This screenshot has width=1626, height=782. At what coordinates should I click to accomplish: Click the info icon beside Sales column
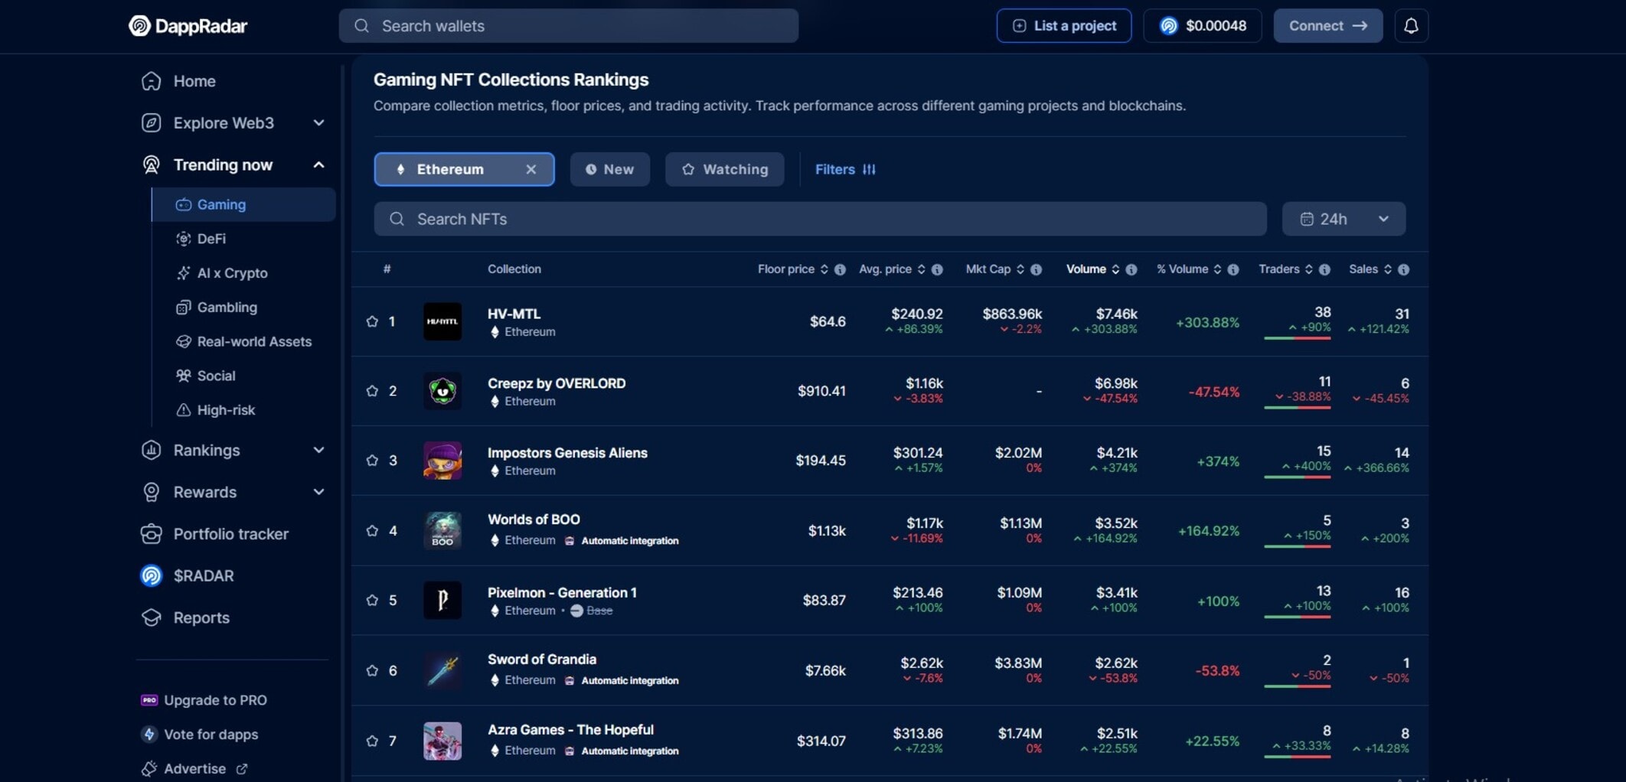(x=1403, y=269)
